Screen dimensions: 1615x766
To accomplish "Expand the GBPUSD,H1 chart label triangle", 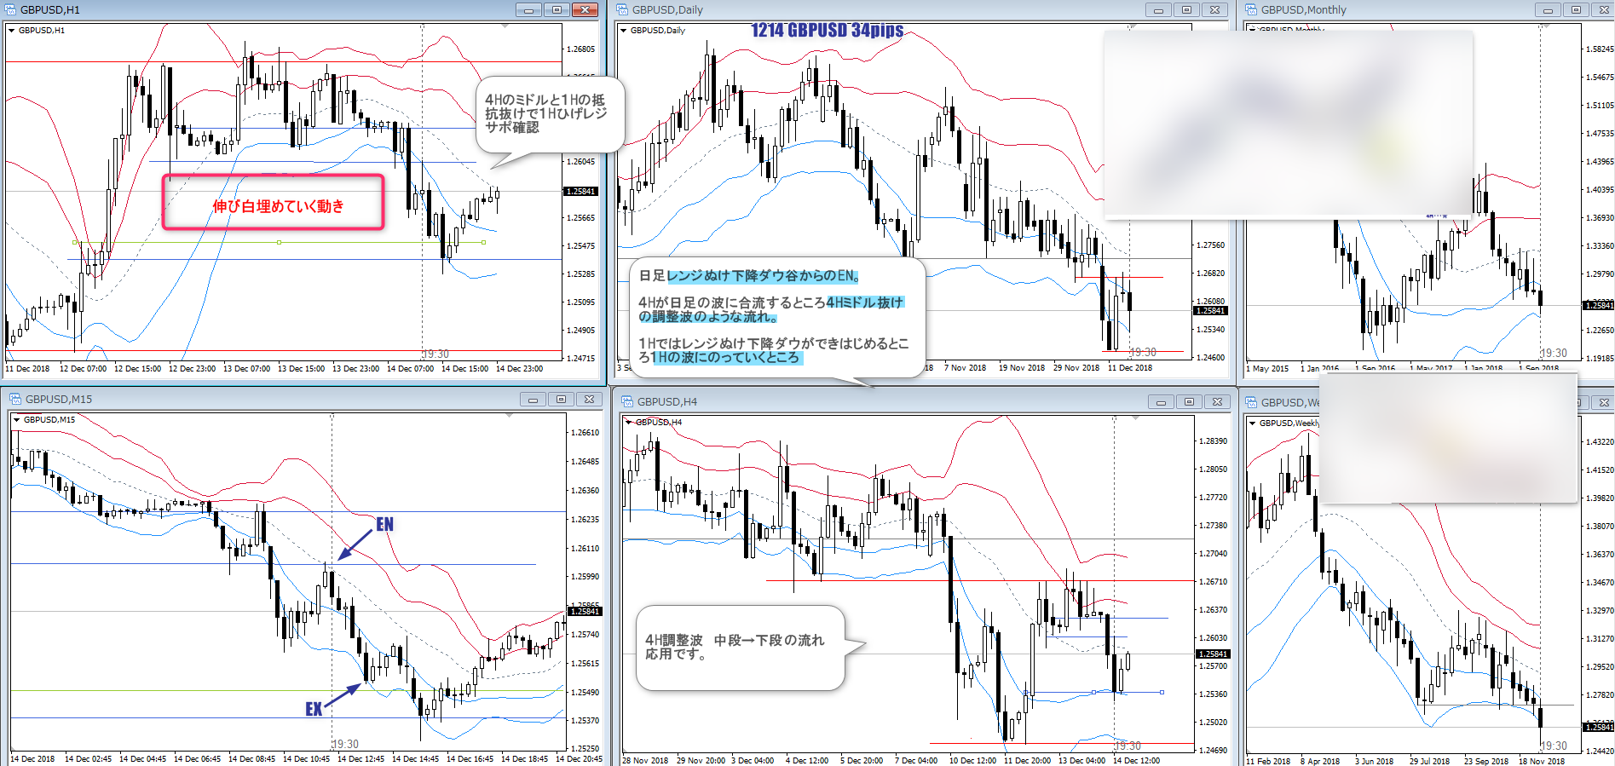I will click(11, 31).
